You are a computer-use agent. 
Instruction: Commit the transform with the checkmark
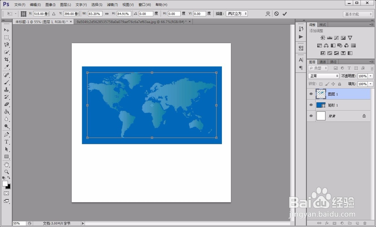click(x=285, y=14)
